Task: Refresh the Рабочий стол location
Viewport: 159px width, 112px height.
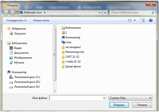Action: pos(105,13)
